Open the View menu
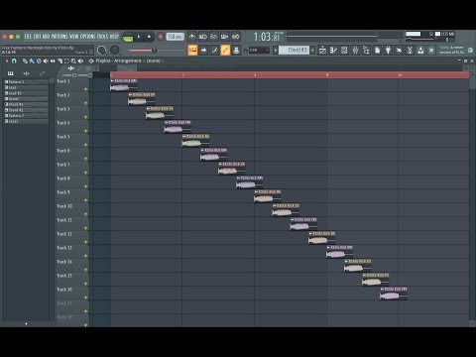Image resolution: width=476 pixels, height=357 pixels. 74,37
